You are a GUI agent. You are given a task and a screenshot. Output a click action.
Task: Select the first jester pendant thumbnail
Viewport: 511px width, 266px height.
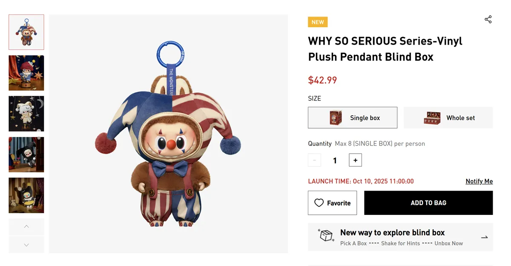click(26, 32)
